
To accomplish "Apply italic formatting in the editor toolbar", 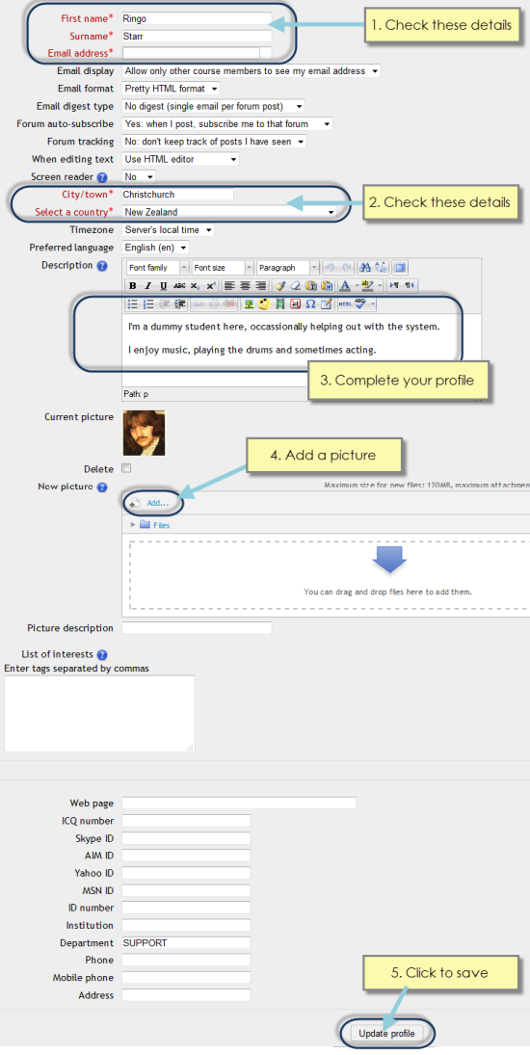I will [x=148, y=286].
